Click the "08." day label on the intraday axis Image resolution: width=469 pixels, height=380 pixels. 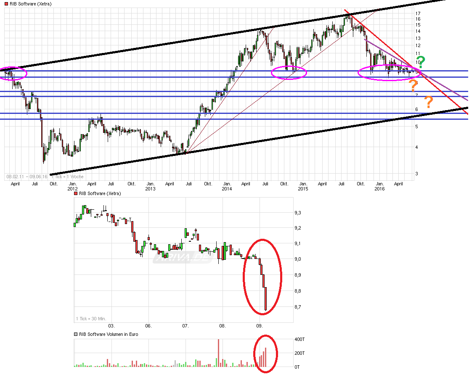tap(223, 326)
